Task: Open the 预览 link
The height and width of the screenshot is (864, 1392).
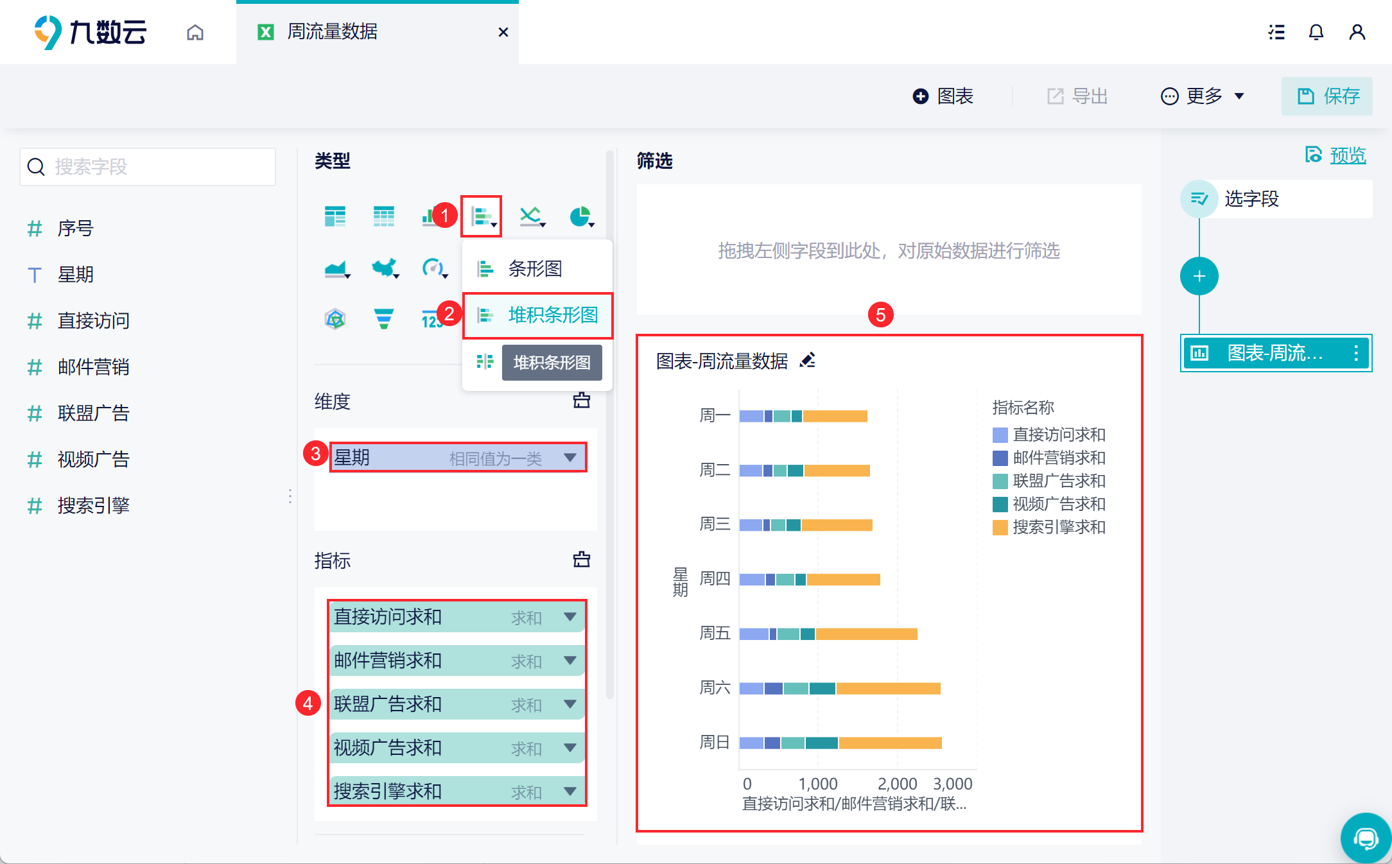Action: 1347,155
